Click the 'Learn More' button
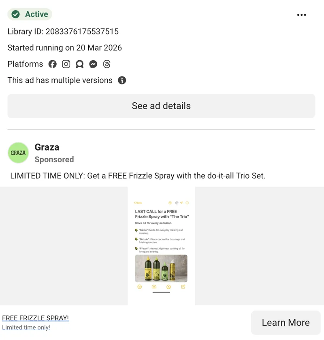 tap(286, 322)
